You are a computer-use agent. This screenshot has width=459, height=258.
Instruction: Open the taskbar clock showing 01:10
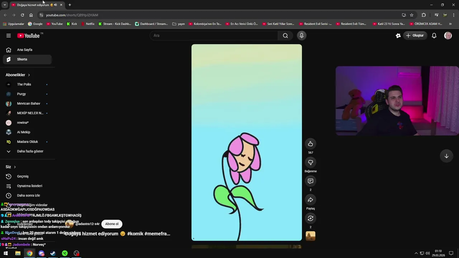[x=438, y=253]
